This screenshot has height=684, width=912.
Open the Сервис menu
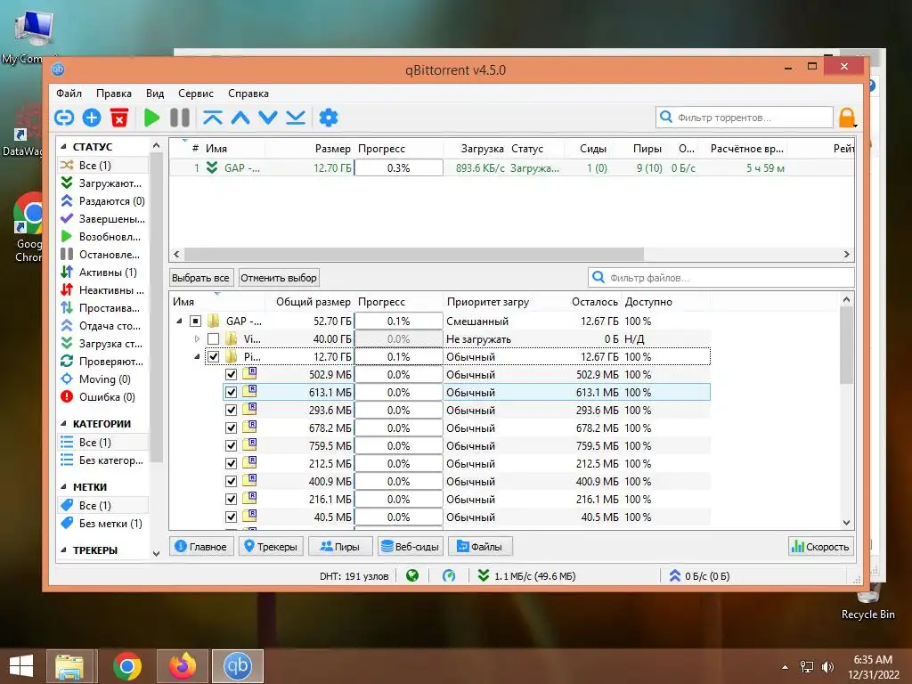(195, 93)
